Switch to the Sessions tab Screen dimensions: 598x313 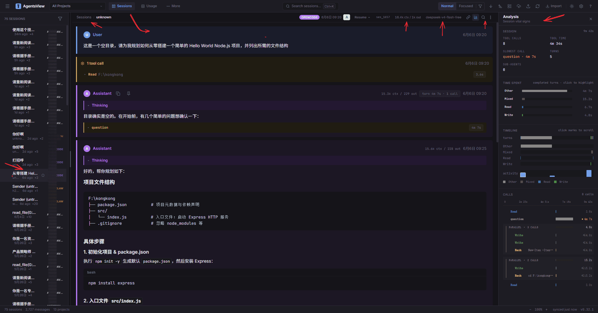click(x=122, y=6)
